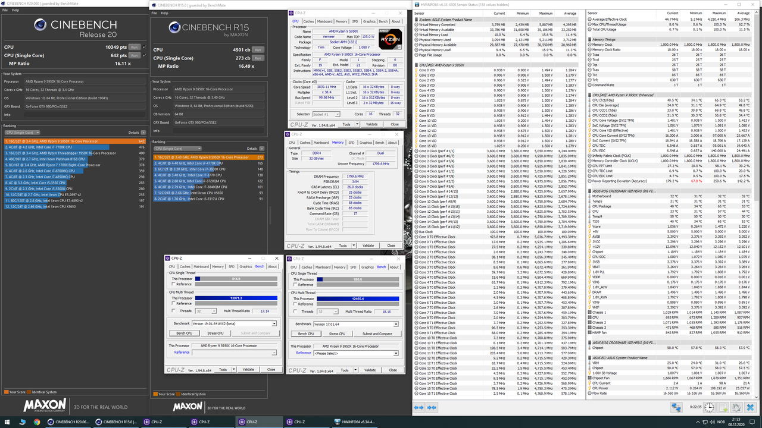The image size is (762, 428).
Task: Open the ranking type dropdown in CINEBENCH R20
Action: point(22,133)
